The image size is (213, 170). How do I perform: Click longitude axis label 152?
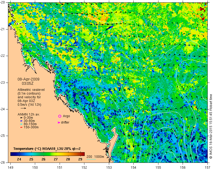[x=84, y=168]
